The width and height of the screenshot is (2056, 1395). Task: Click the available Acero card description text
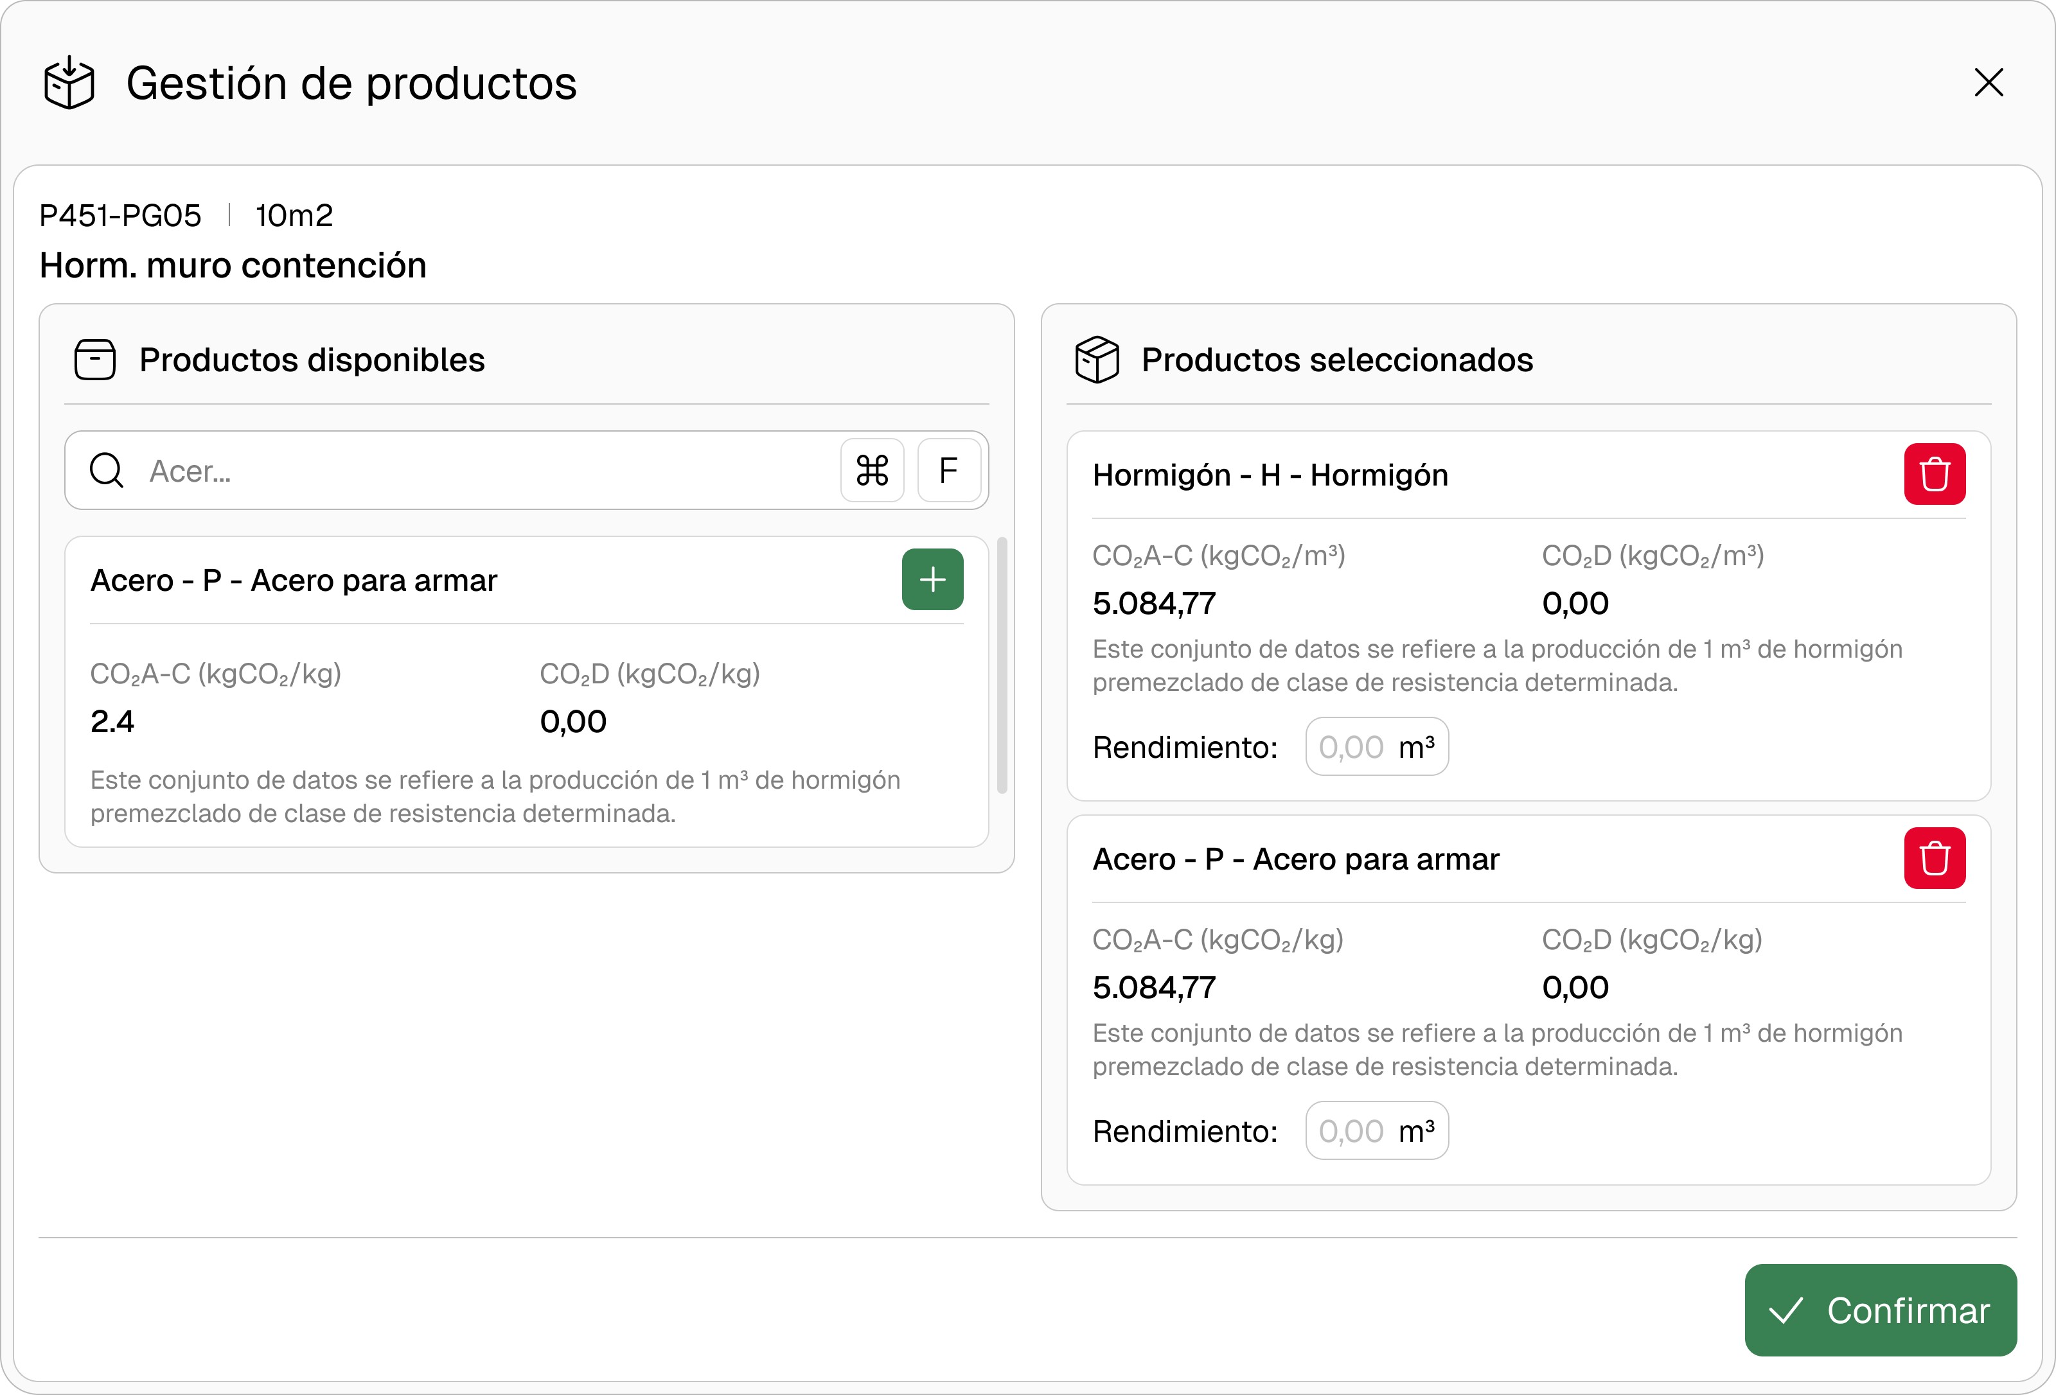[495, 796]
